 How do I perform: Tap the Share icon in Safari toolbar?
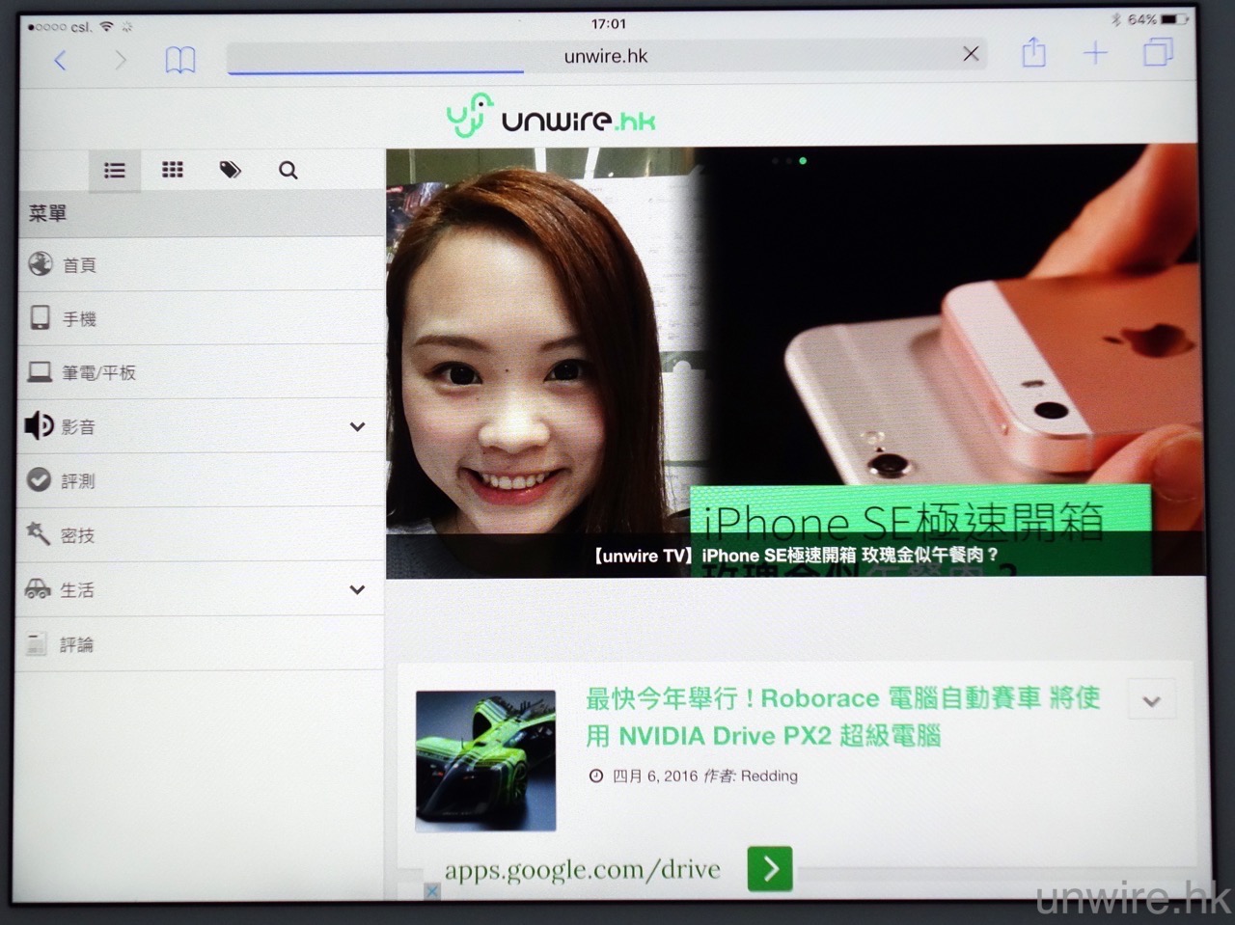coord(1033,53)
